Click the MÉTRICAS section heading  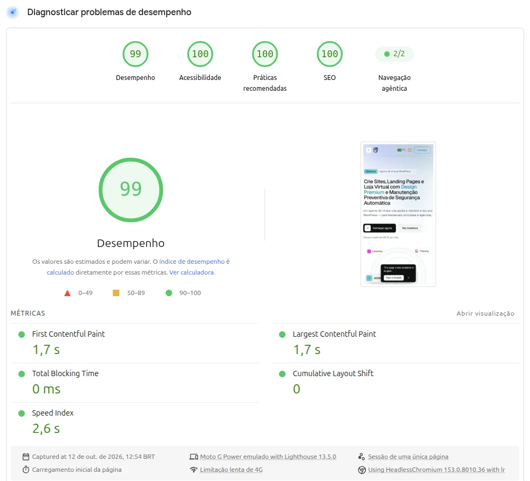pos(28,313)
